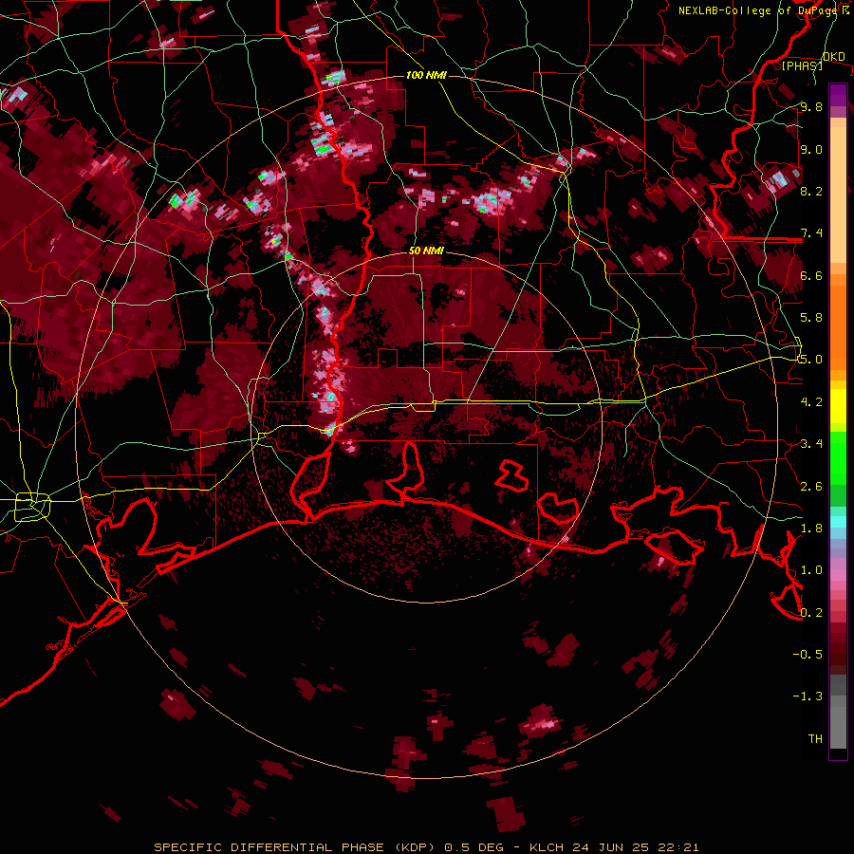Click the 1.8 value on the color scale
Screen dimensions: 854x854
811,529
